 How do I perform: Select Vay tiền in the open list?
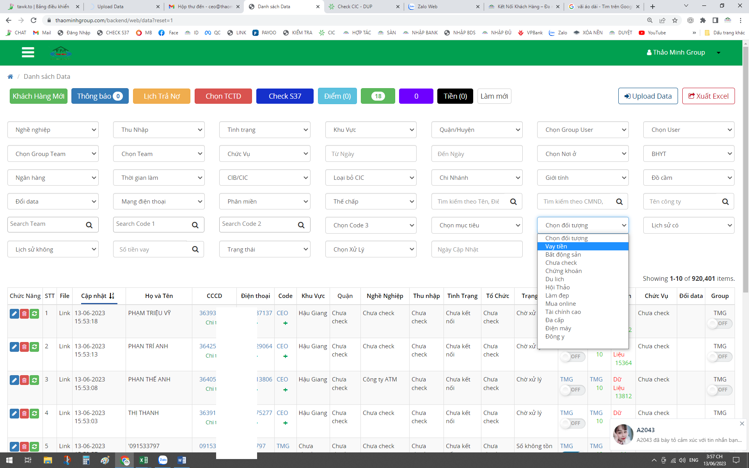(583, 246)
